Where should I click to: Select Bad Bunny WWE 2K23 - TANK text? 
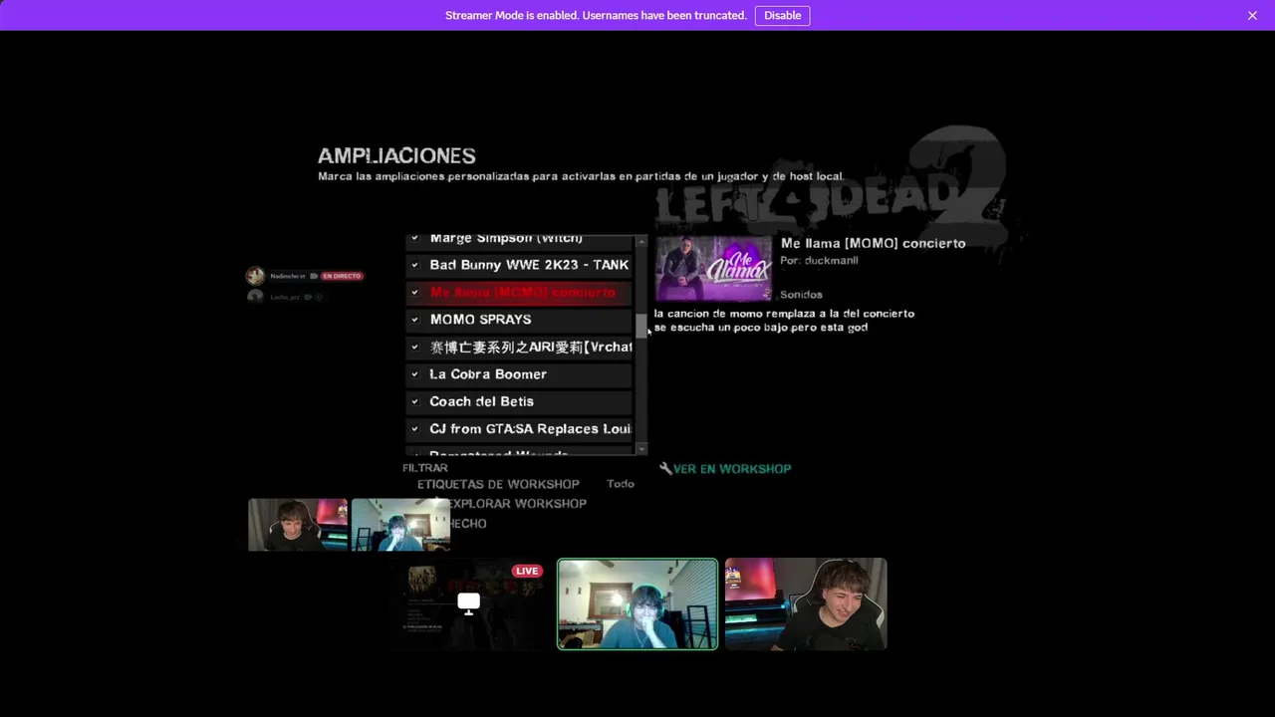[x=529, y=265]
